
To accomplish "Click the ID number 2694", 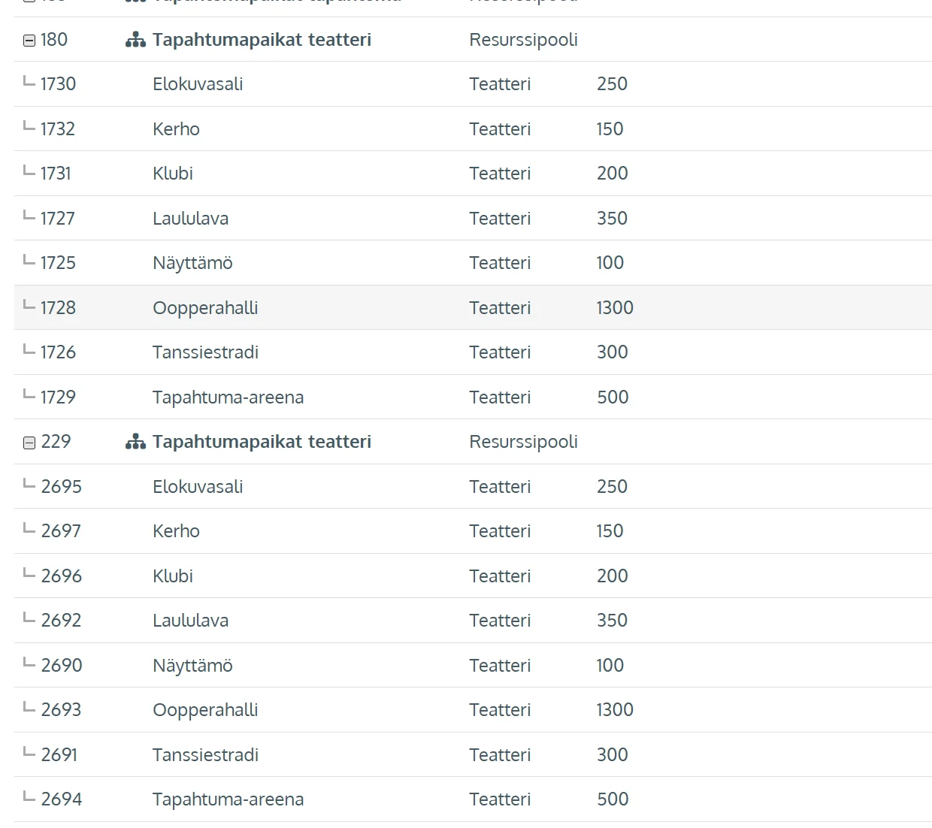I will coord(62,799).
